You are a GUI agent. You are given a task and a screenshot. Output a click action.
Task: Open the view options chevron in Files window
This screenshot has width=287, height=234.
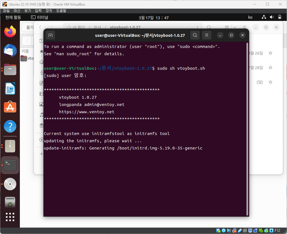[235, 27]
